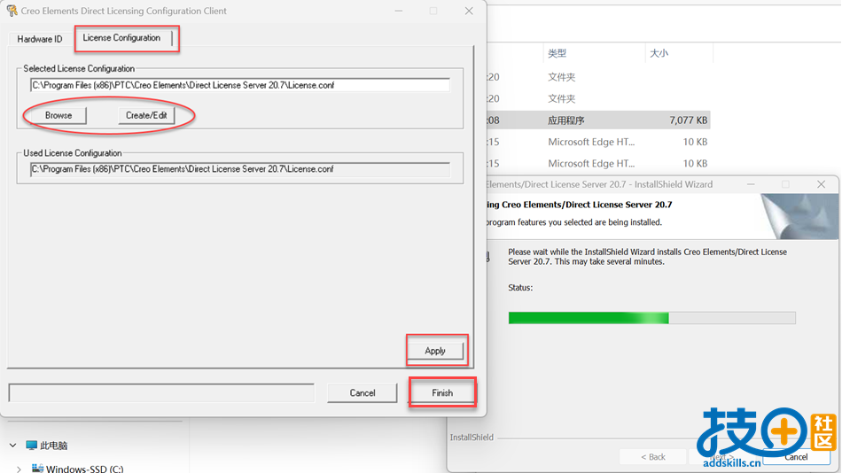
Task: Click the Back button in InstallShield Wizard
Action: tap(653, 457)
